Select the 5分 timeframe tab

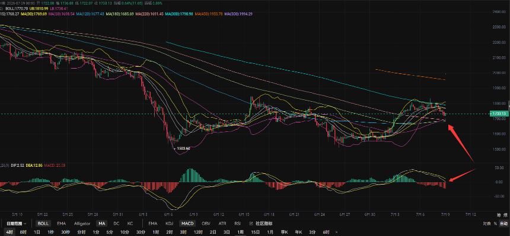click(110, 232)
